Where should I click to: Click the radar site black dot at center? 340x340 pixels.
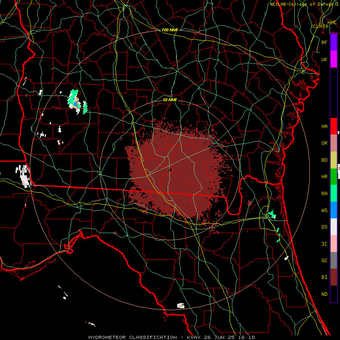click(170, 170)
